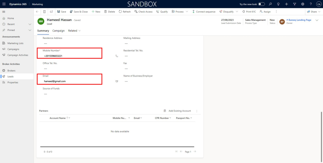Go to next page of Partners grid
This screenshot has width=323, height=163.
pos(195,151)
